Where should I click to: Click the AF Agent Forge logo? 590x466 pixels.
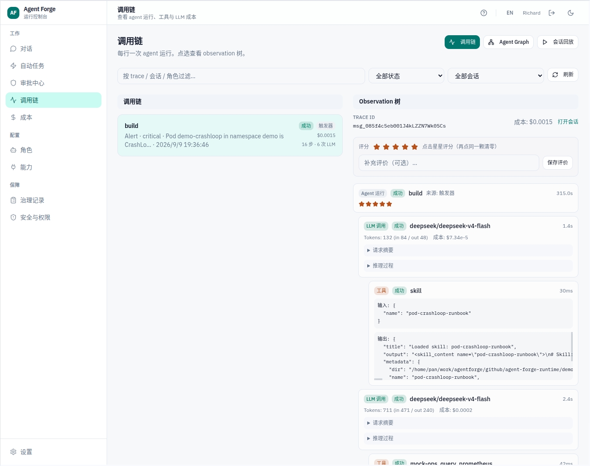pyautogui.click(x=13, y=12)
